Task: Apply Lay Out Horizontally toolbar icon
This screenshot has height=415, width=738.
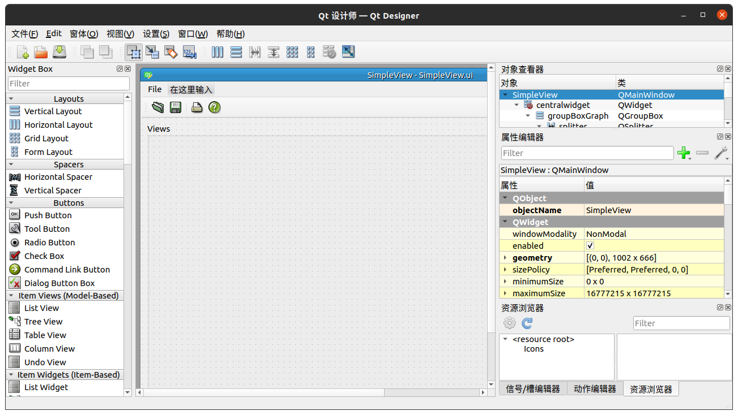Action: [x=217, y=52]
